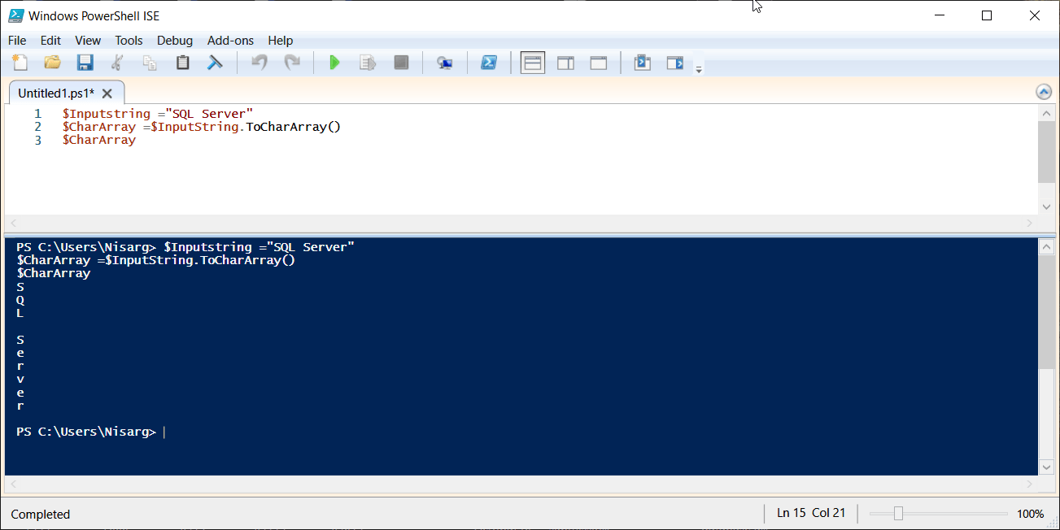Open the Add-ons menu

230,40
